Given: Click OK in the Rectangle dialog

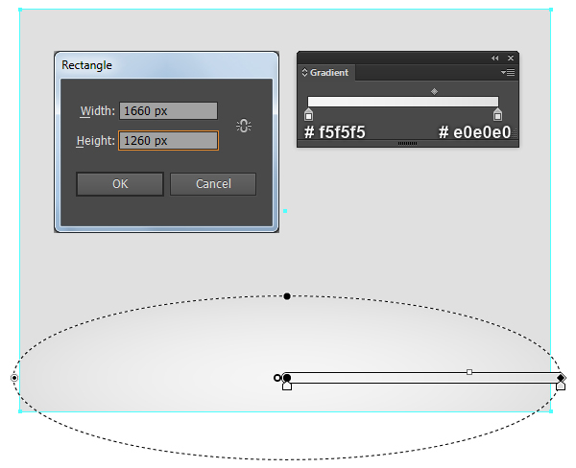Looking at the screenshot, I should click(120, 184).
